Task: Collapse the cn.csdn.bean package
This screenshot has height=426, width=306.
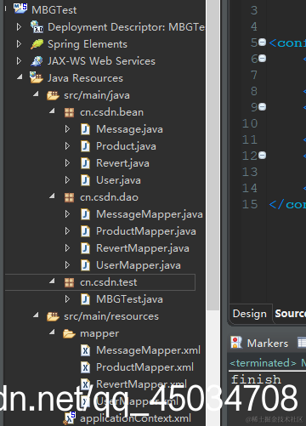Action: click(x=52, y=111)
